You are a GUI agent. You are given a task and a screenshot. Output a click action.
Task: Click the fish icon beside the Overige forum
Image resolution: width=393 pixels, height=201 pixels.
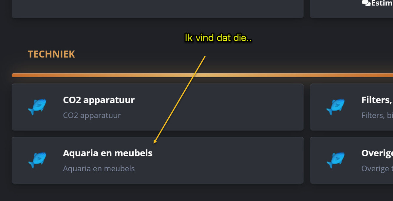[x=335, y=160]
